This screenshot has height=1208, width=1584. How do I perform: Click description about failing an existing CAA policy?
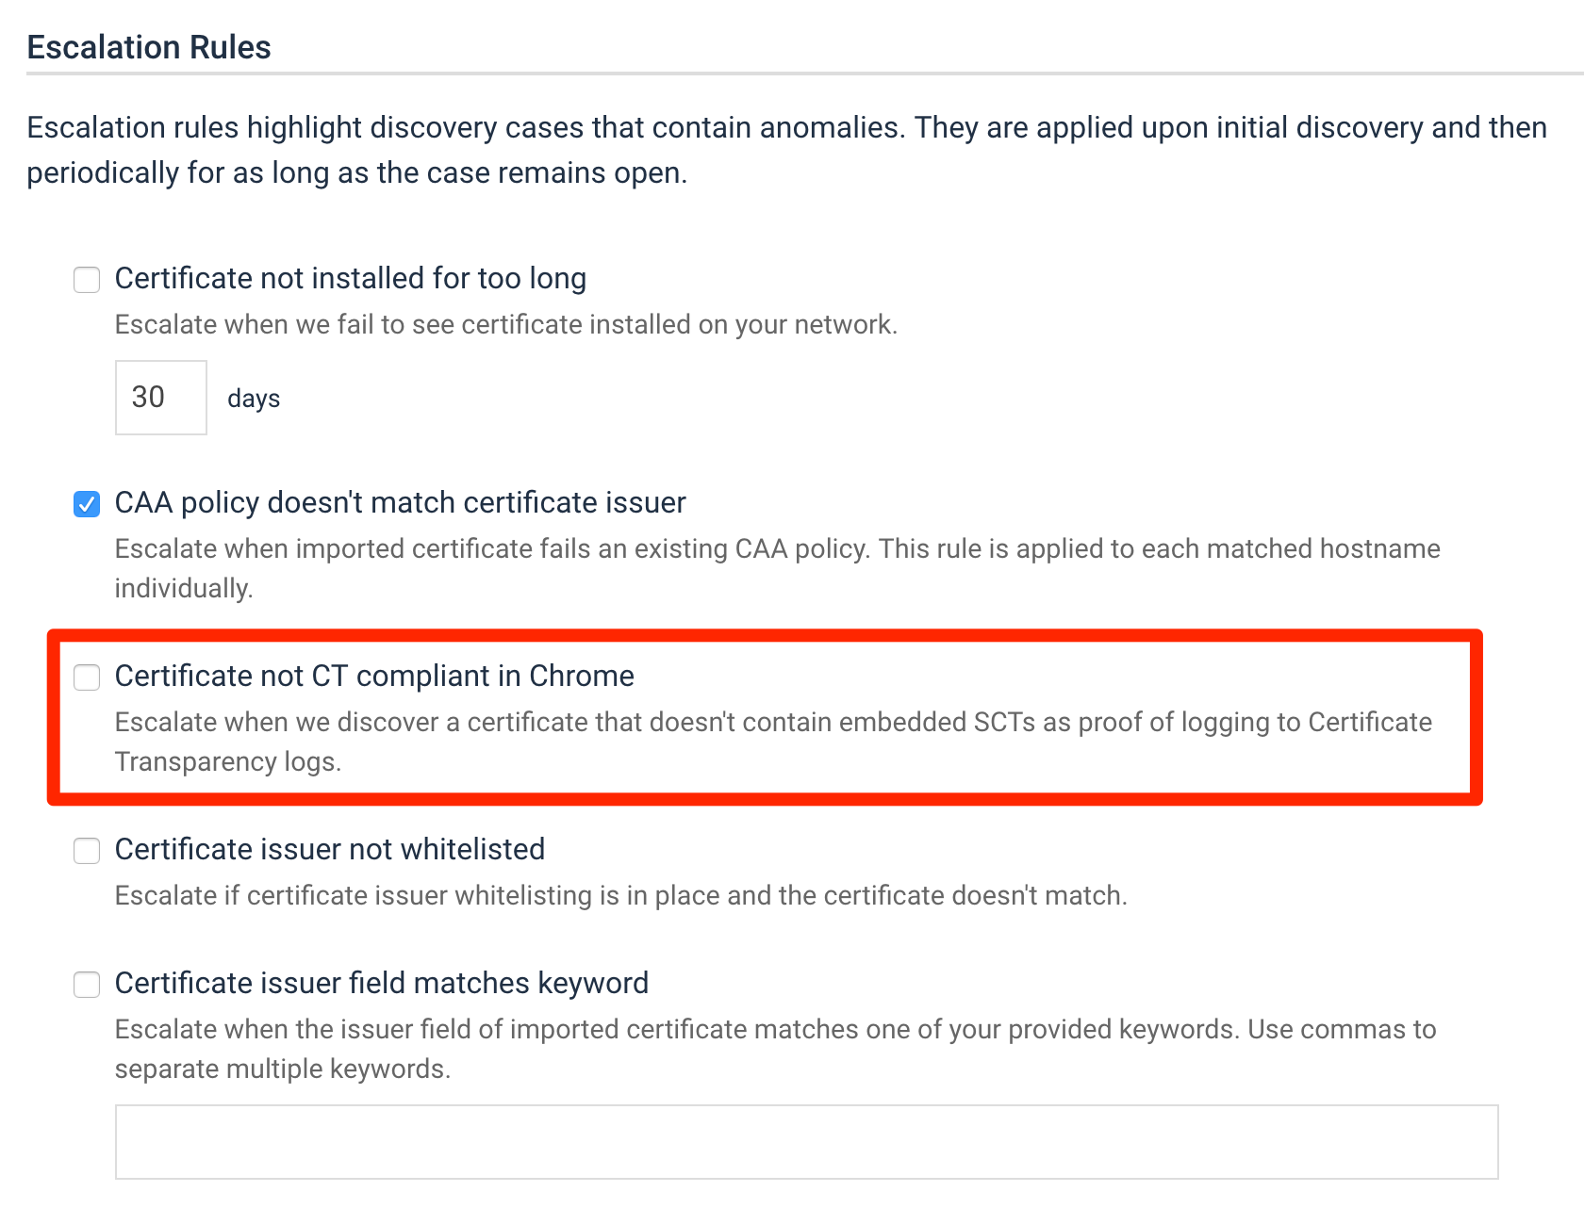coord(778,568)
